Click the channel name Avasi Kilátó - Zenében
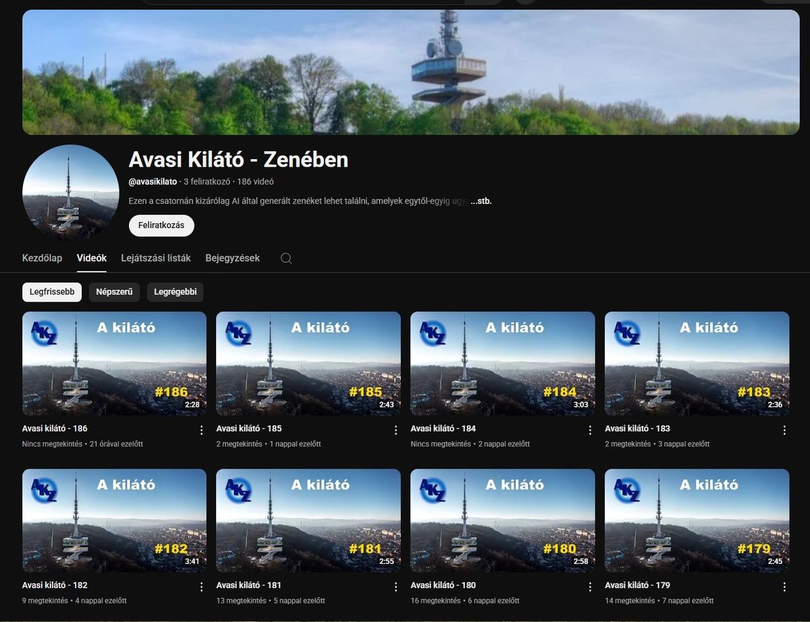This screenshot has width=810, height=622. [x=238, y=159]
